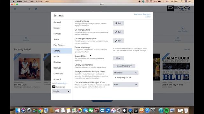This screenshot has height=114, width=204.
Task: Go to the Displays tab
Action: pyautogui.click(x=62, y=62)
